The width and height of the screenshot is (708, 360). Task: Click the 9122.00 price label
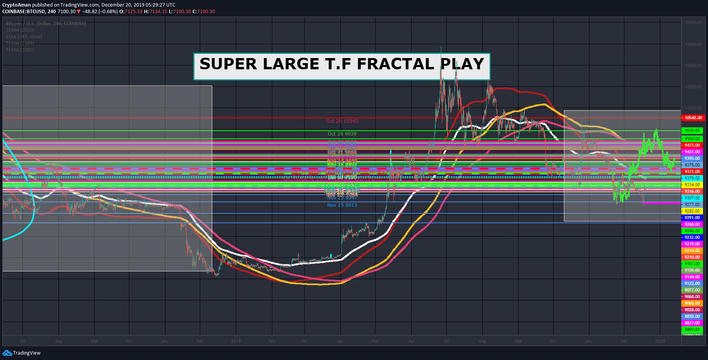pos(692,283)
